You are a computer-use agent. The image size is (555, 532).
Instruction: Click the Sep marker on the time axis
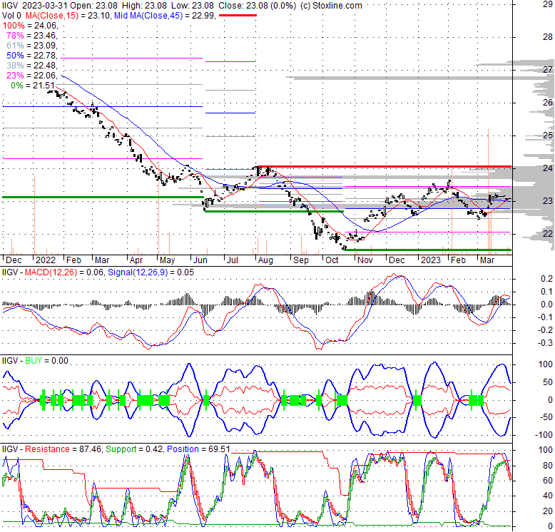click(301, 260)
